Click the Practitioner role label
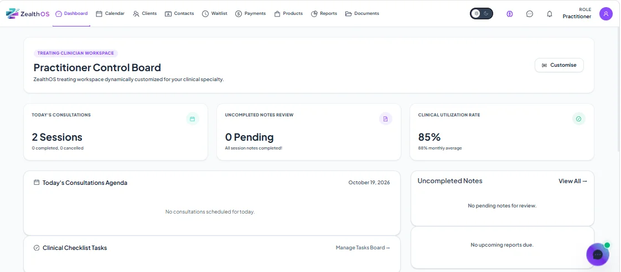Viewport: 621px width, 272px height. pyautogui.click(x=577, y=17)
